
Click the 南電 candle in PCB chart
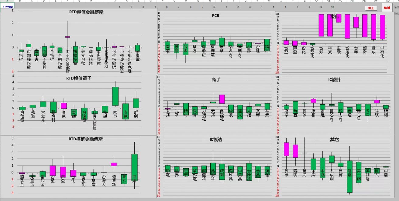pos(167,46)
